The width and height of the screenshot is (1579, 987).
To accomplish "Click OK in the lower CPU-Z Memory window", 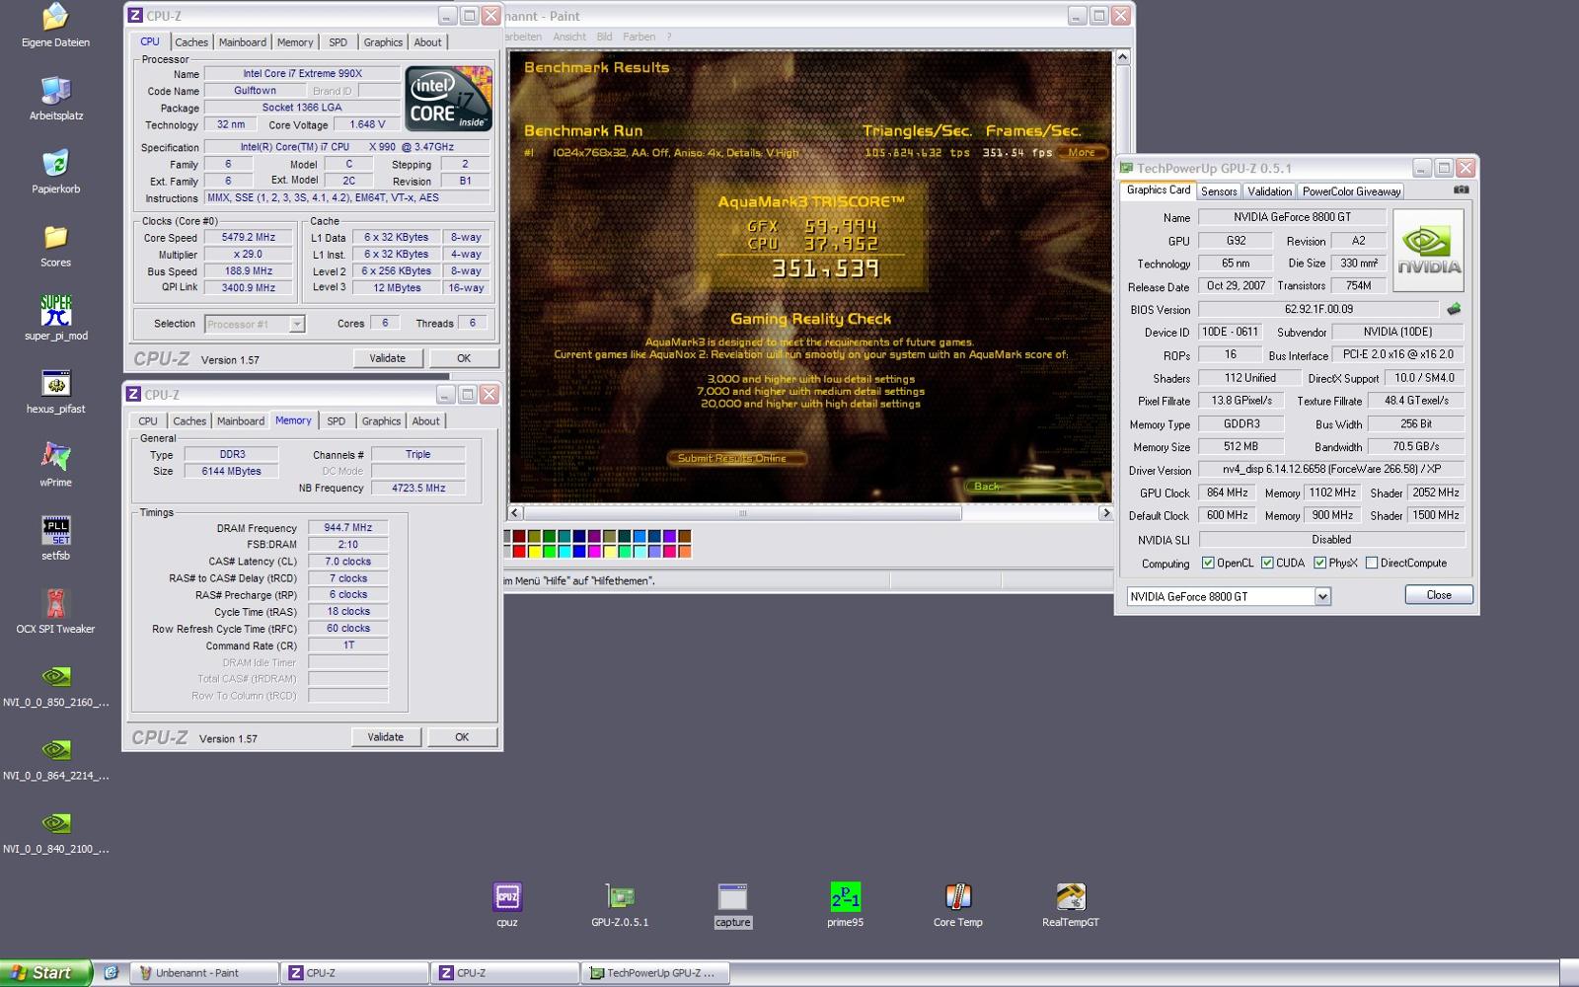I will tap(462, 737).
